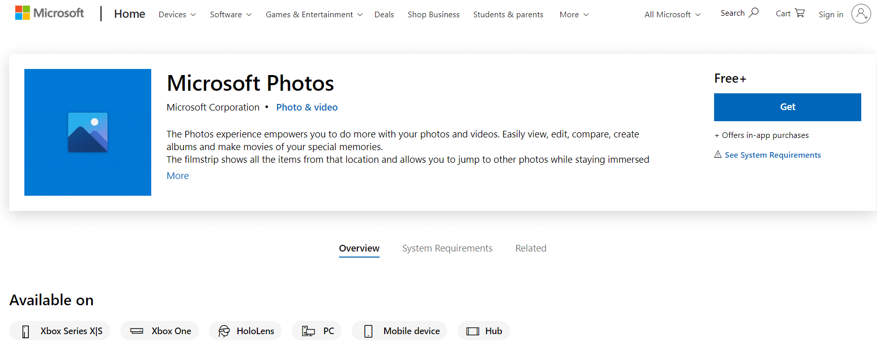Expand the More navigation menu
Screen dimensions: 877x360
pyautogui.click(x=574, y=15)
